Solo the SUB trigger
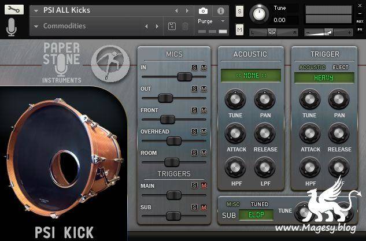Screen dimensions: 366x241 tap(194, 207)
